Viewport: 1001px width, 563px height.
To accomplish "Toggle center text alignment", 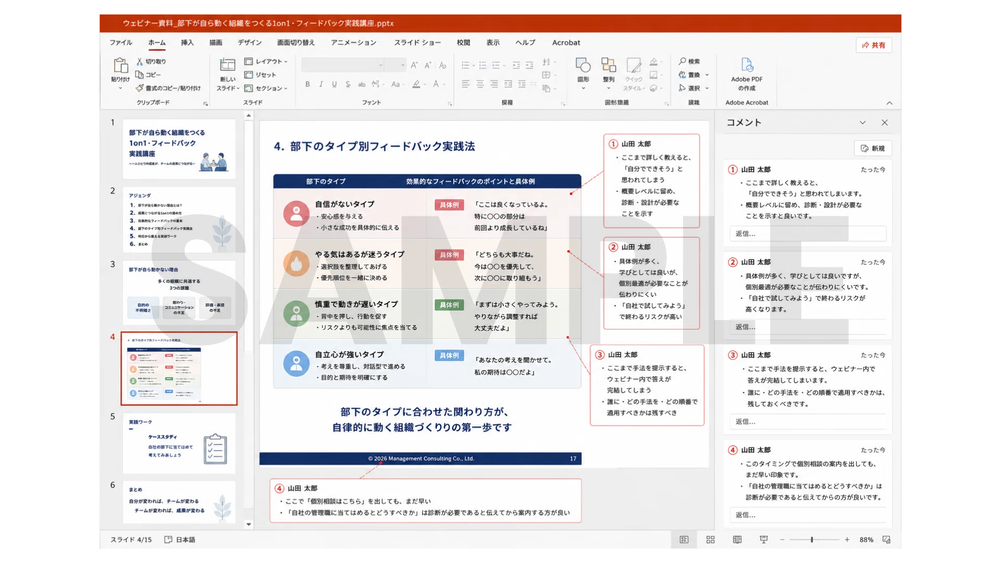I will click(x=480, y=84).
